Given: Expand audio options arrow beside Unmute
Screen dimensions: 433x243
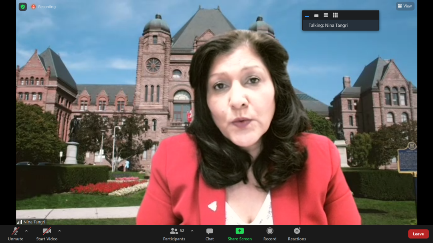Looking at the screenshot, I should tap(26, 231).
